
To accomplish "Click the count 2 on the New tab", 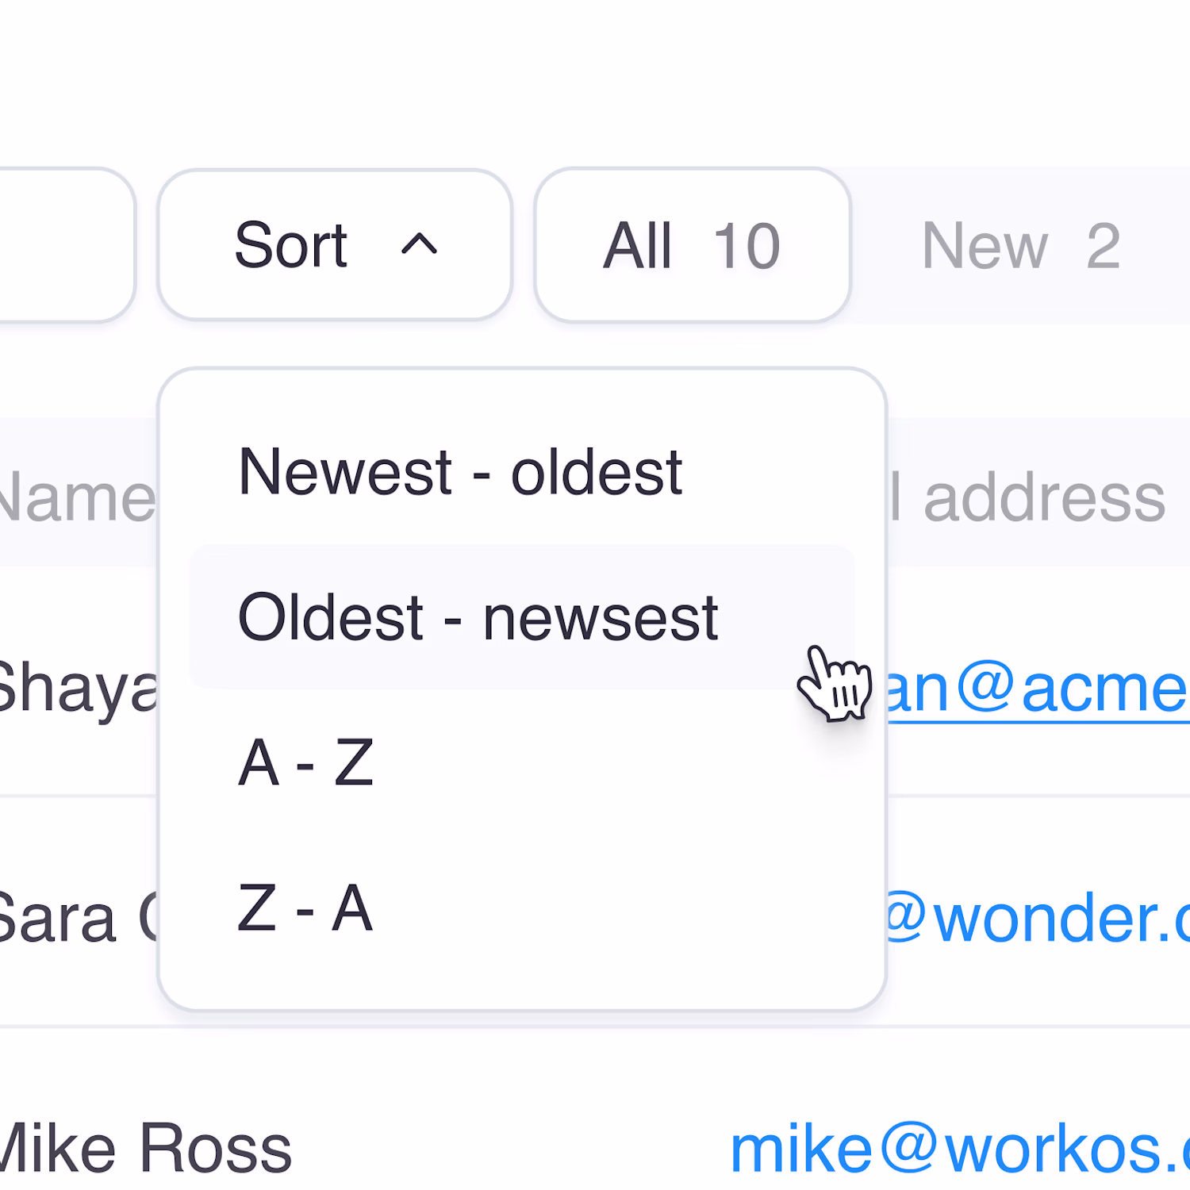I will coord(1103,245).
